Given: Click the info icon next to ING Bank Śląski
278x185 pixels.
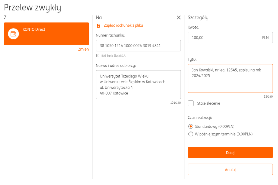Looking at the screenshot, I should tap(98, 55).
